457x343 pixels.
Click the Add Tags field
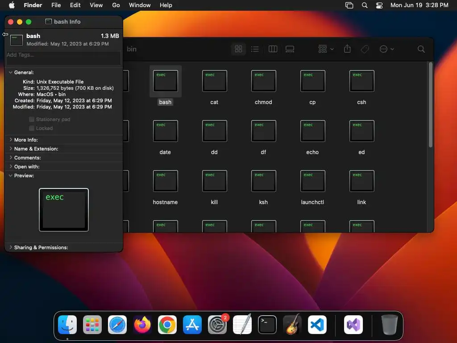click(x=63, y=58)
